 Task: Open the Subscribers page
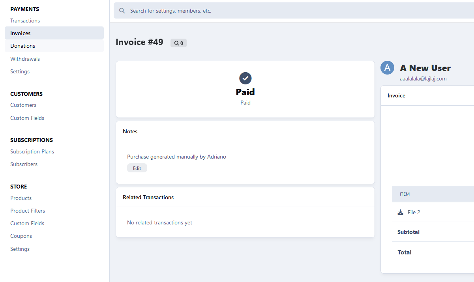click(x=24, y=164)
